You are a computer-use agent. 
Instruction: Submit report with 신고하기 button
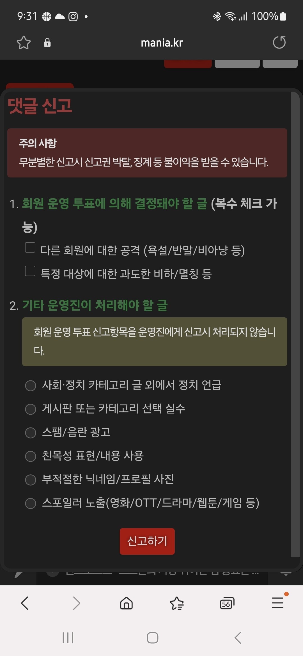(147, 541)
